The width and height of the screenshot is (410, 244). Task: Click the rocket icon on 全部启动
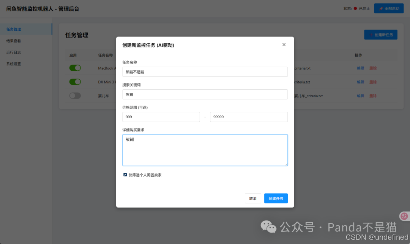[x=381, y=9]
